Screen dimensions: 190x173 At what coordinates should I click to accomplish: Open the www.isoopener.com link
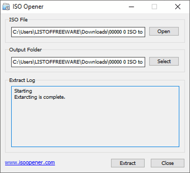[30, 162]
